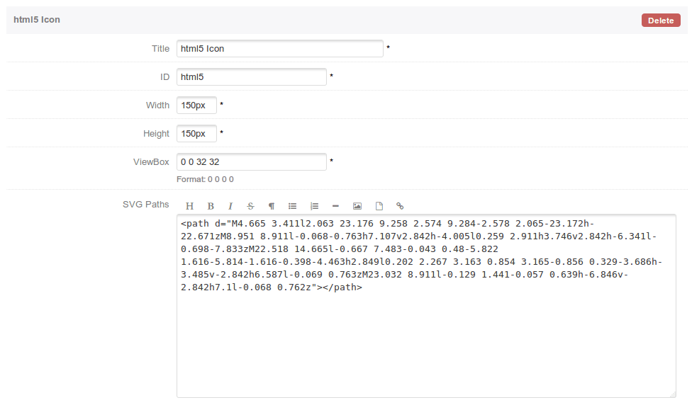This screenshot has width=692, height=405.
Task: Edit the ViewBox field value
Action: 252,161
